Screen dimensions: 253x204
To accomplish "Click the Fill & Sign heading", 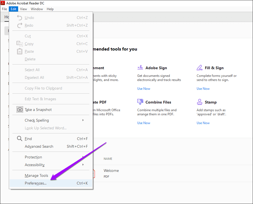I will tap(214, 68).
